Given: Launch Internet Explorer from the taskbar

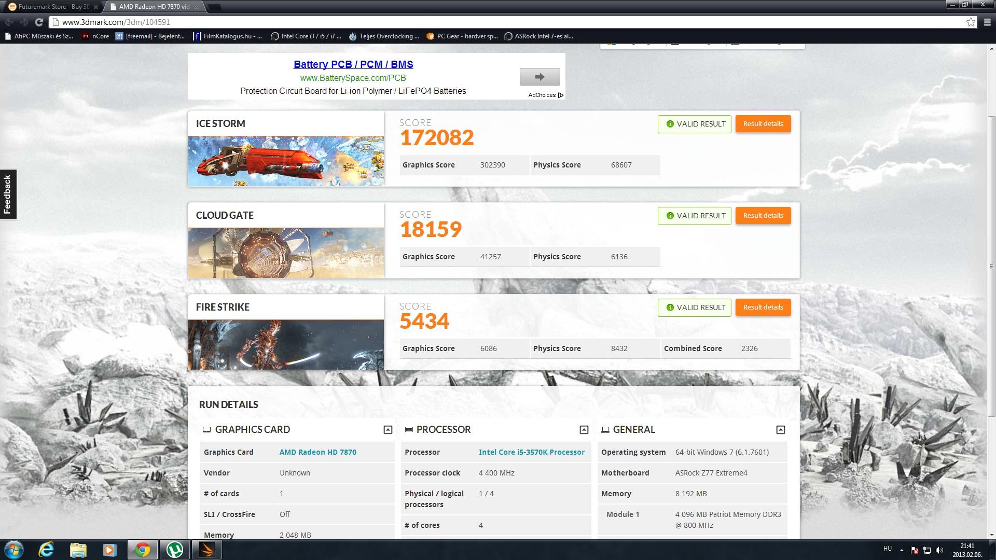Looking at the screenshot, I should (46, 550).
